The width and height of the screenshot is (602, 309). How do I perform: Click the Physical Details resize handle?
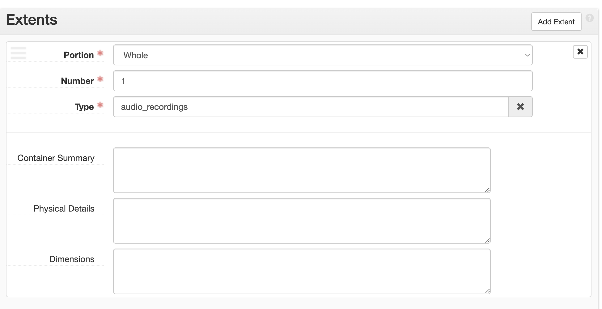click(487, 241)
